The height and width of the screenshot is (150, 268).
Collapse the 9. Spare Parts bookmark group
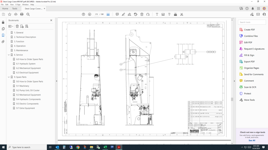[9, 77]
